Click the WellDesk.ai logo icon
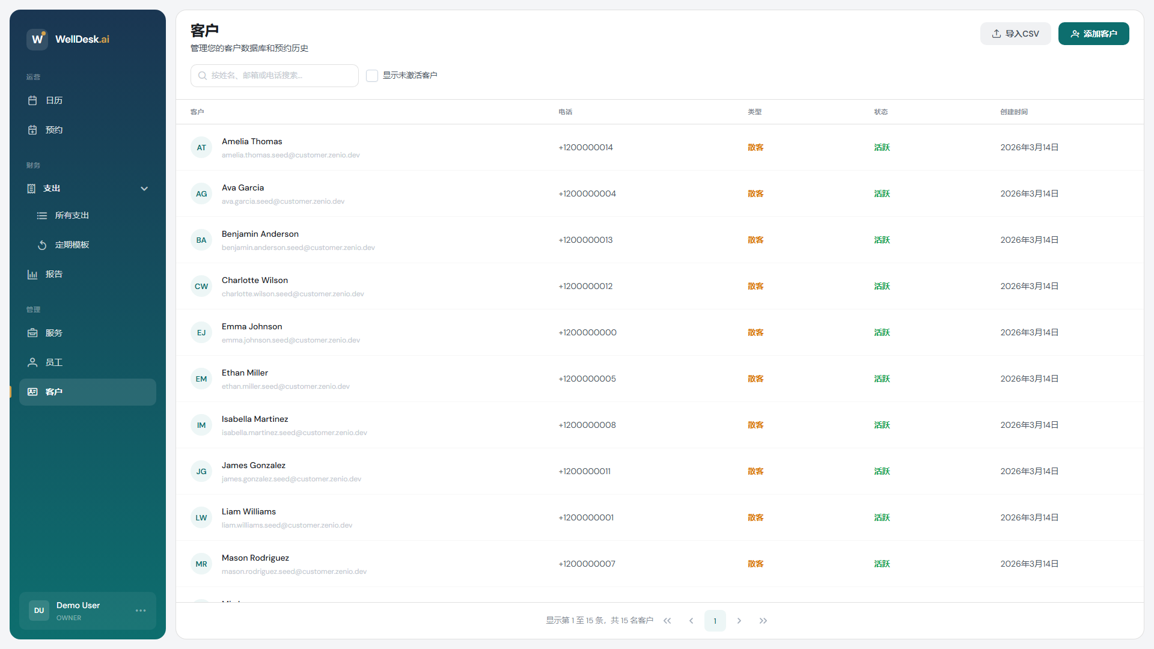1154x649 pixels. pyautogui.click(x=37, y=39)
